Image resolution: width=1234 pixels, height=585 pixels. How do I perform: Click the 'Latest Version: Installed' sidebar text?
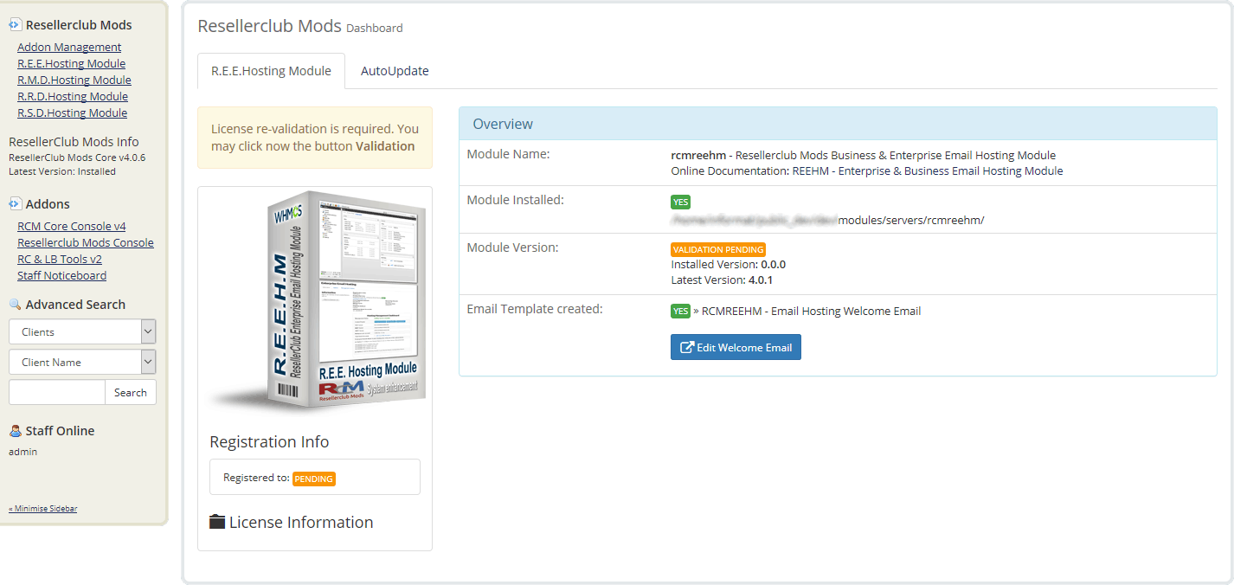62,171
